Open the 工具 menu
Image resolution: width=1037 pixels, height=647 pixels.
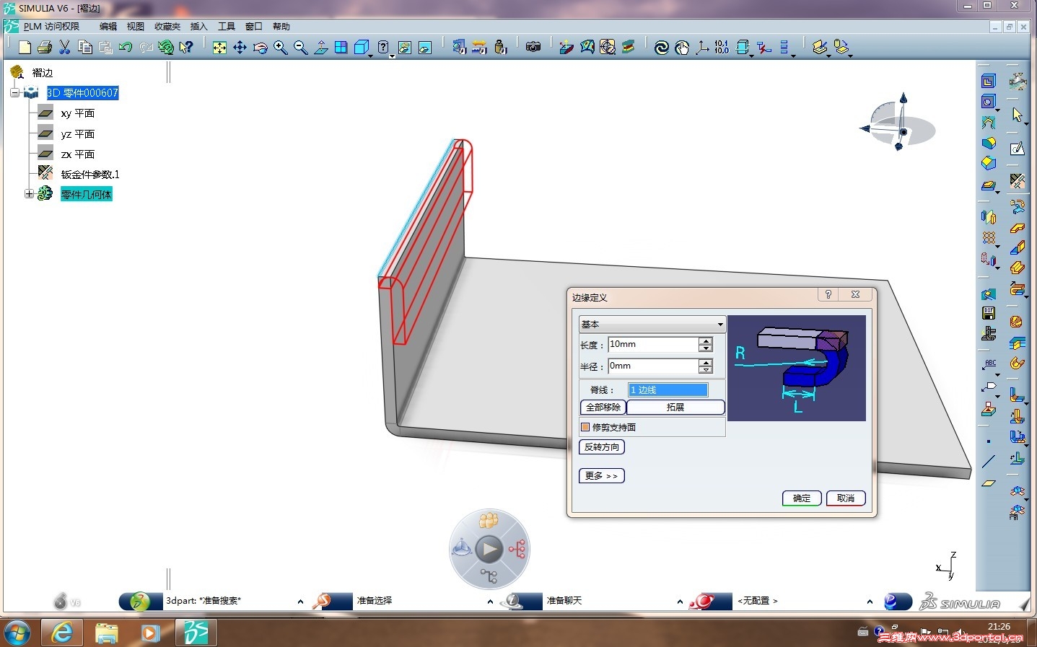(x=227, y=27)
